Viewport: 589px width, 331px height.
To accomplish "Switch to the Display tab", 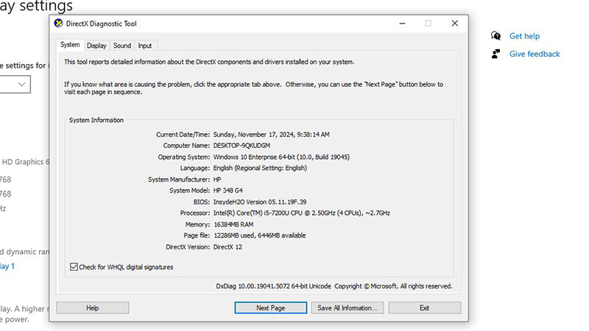I will 96,46.
